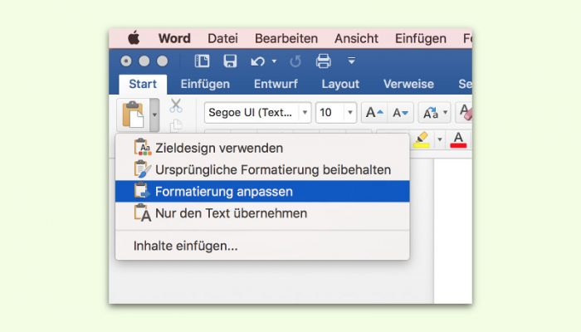Screen dimensions: 581x332
Task: Click the copy icon below scissors
Action: (176, 125)
